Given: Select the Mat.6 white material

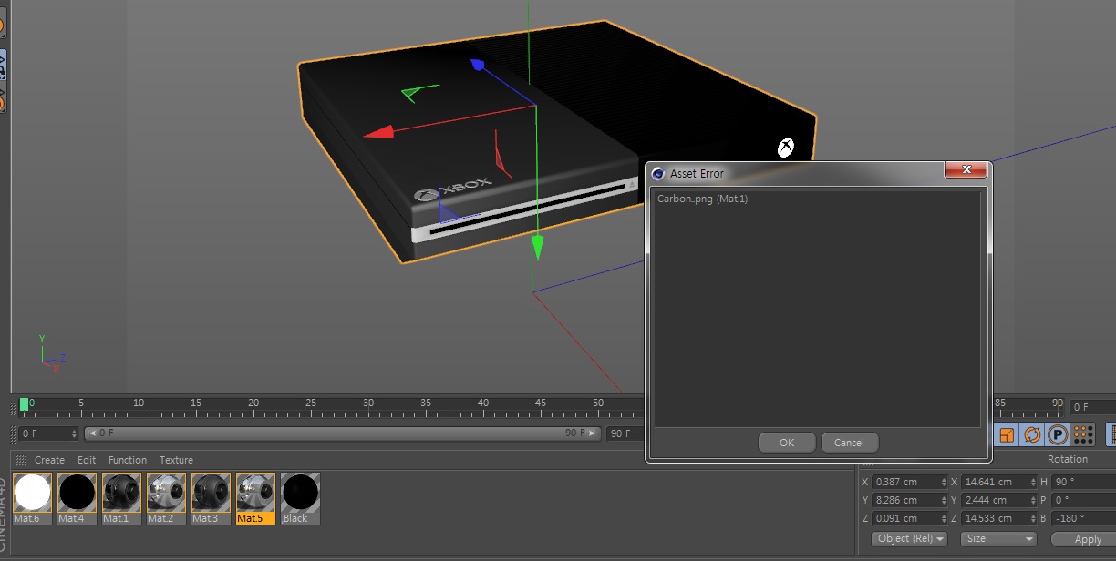Looking at the screenshot, I should [x=32, y=497].
